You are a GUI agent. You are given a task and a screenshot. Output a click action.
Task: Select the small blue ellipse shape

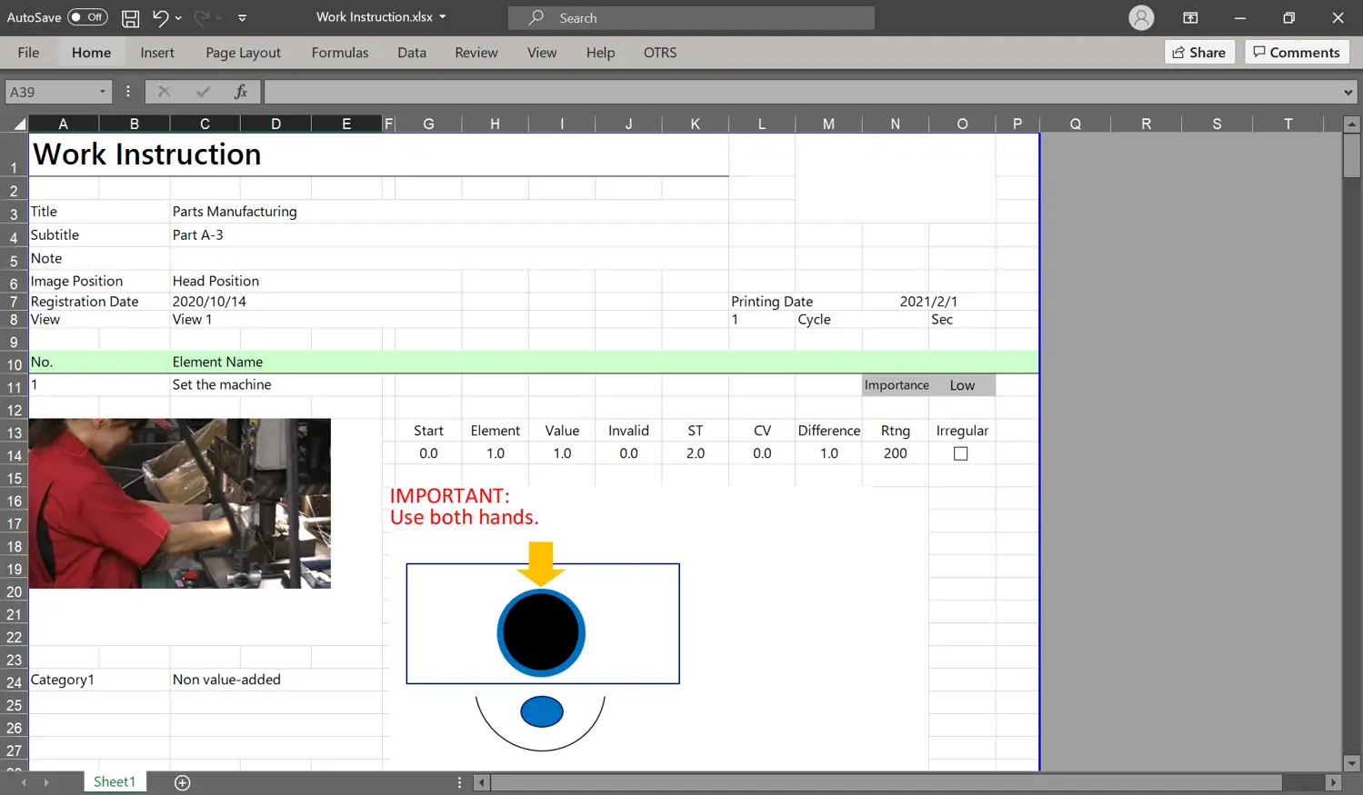tap(542, 712)
